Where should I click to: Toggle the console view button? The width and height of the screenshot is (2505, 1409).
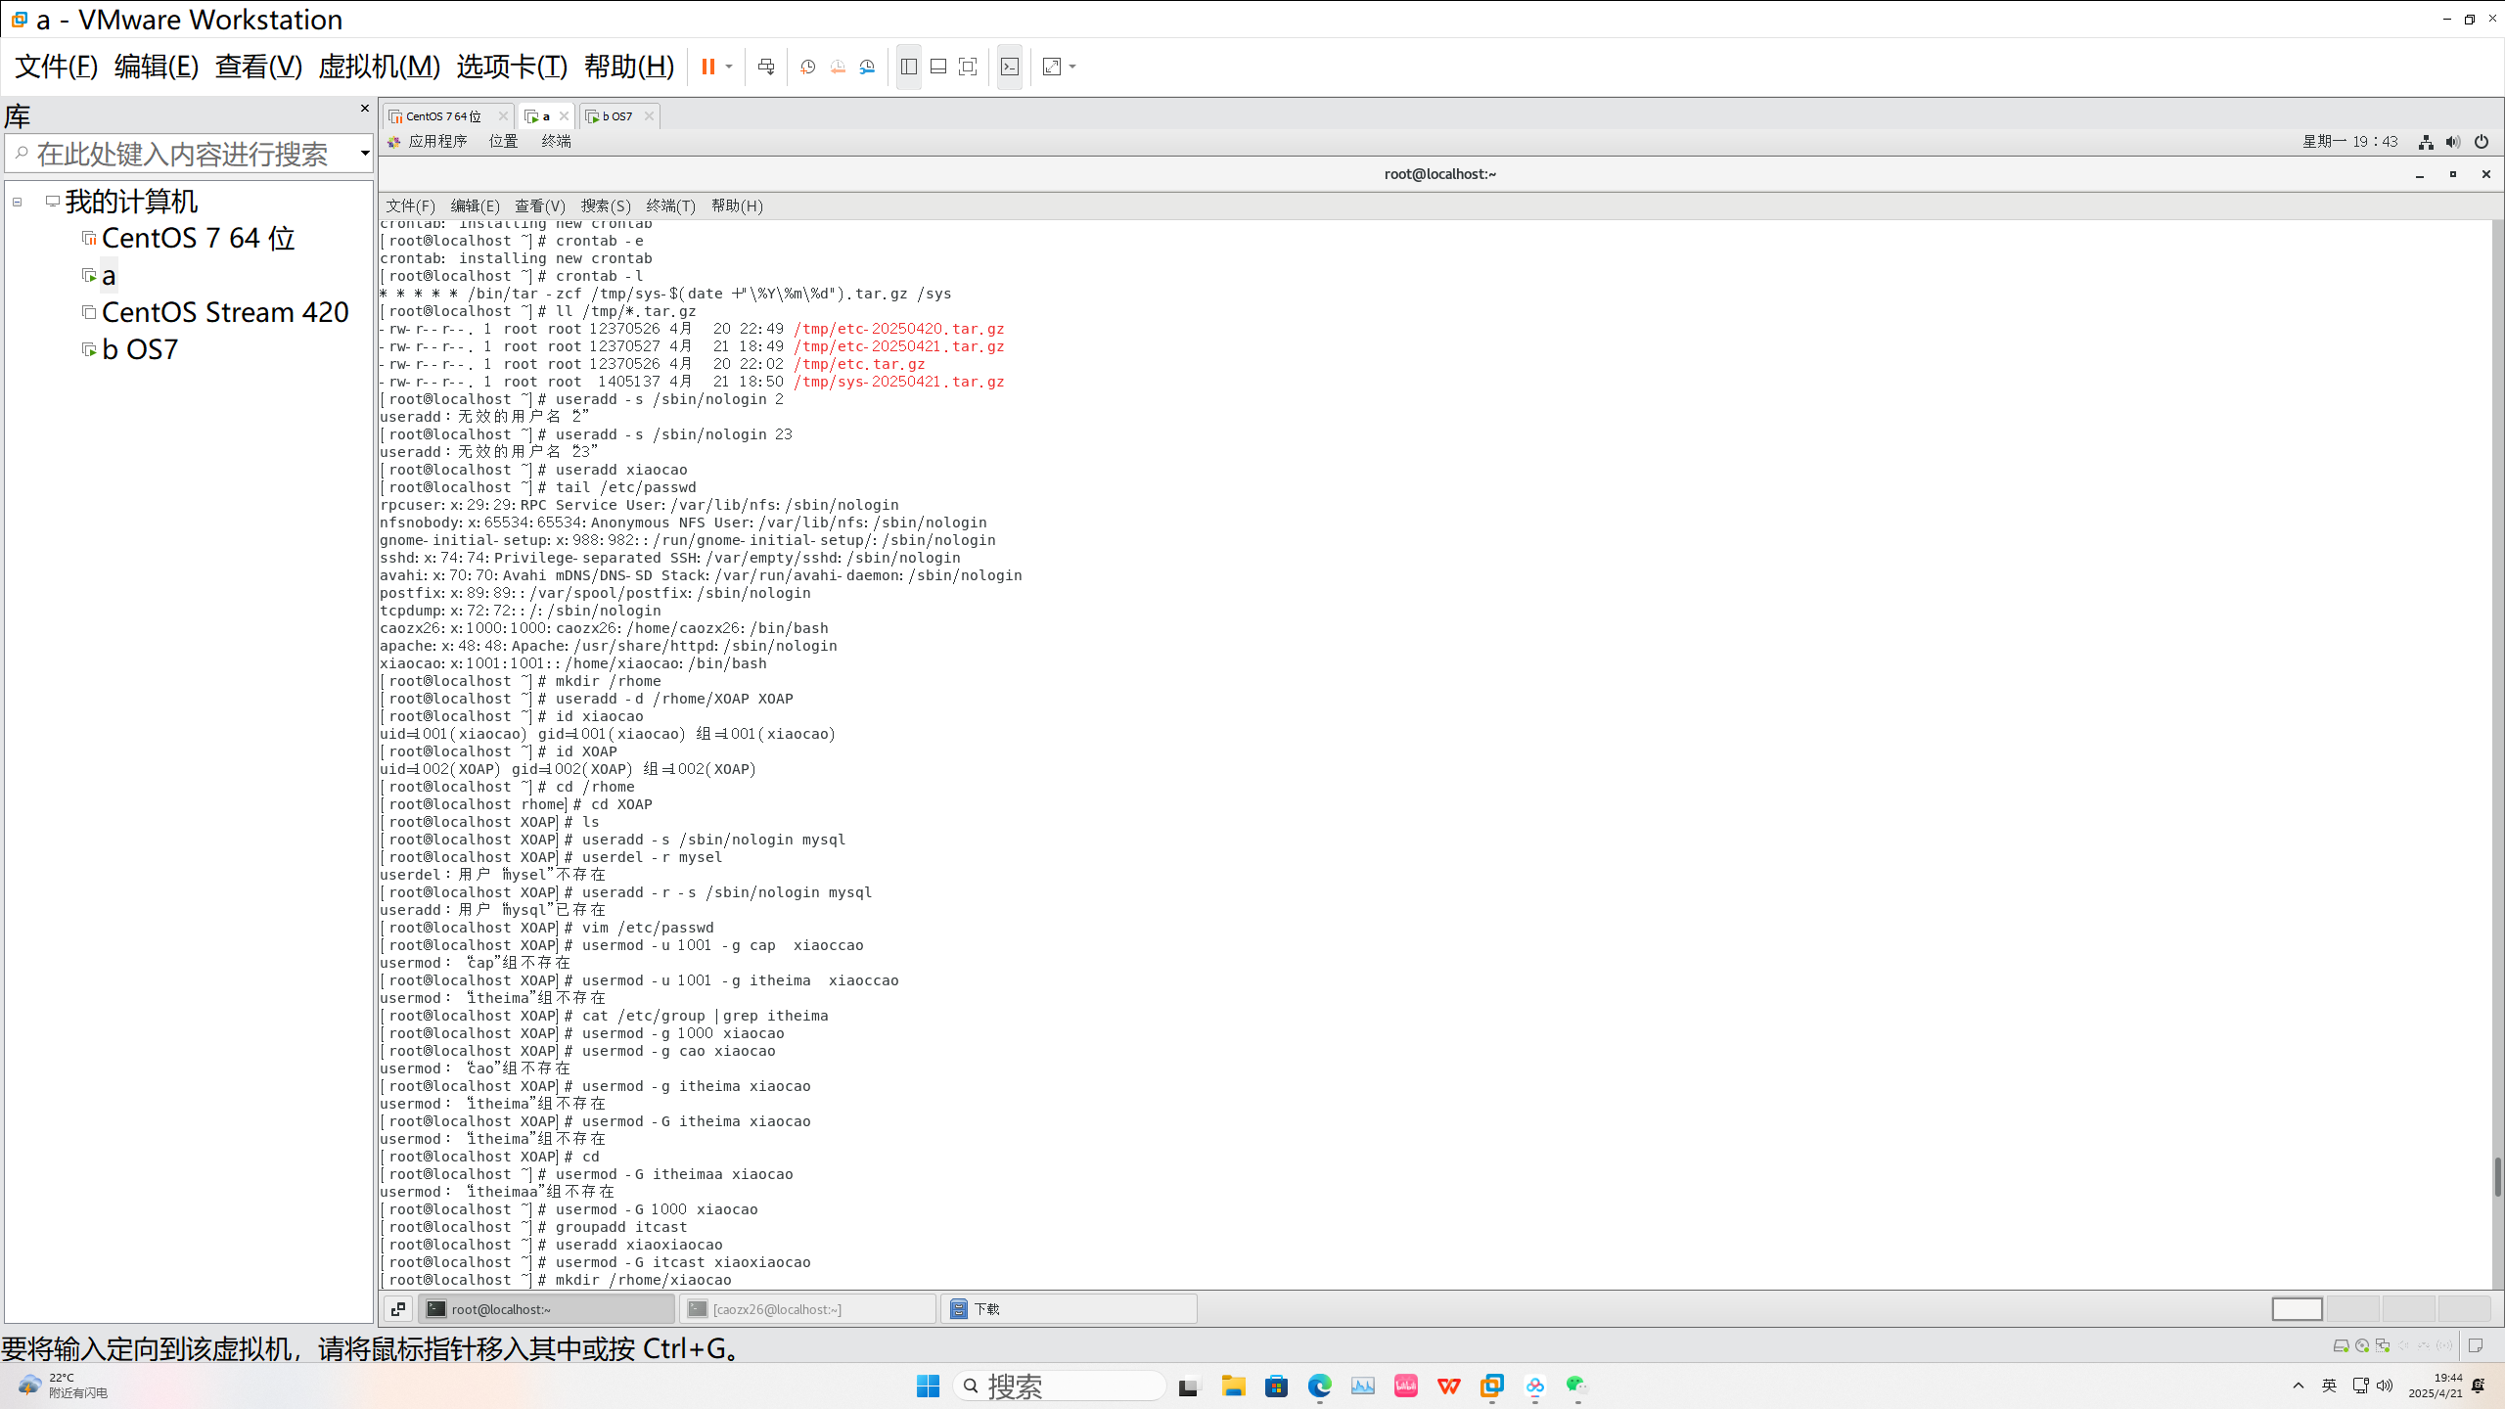1010,67
